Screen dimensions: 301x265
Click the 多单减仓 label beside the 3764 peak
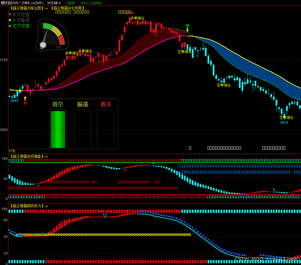(137, 18)
